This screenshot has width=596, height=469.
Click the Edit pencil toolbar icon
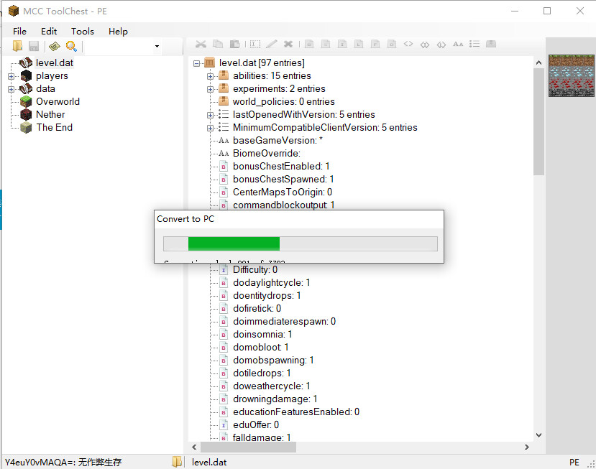(271, 44)
